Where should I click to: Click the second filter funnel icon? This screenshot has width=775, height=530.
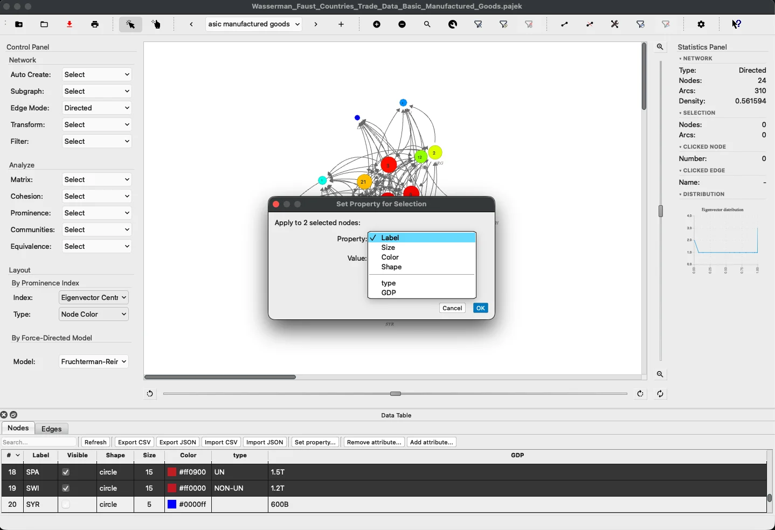point(504,25)
